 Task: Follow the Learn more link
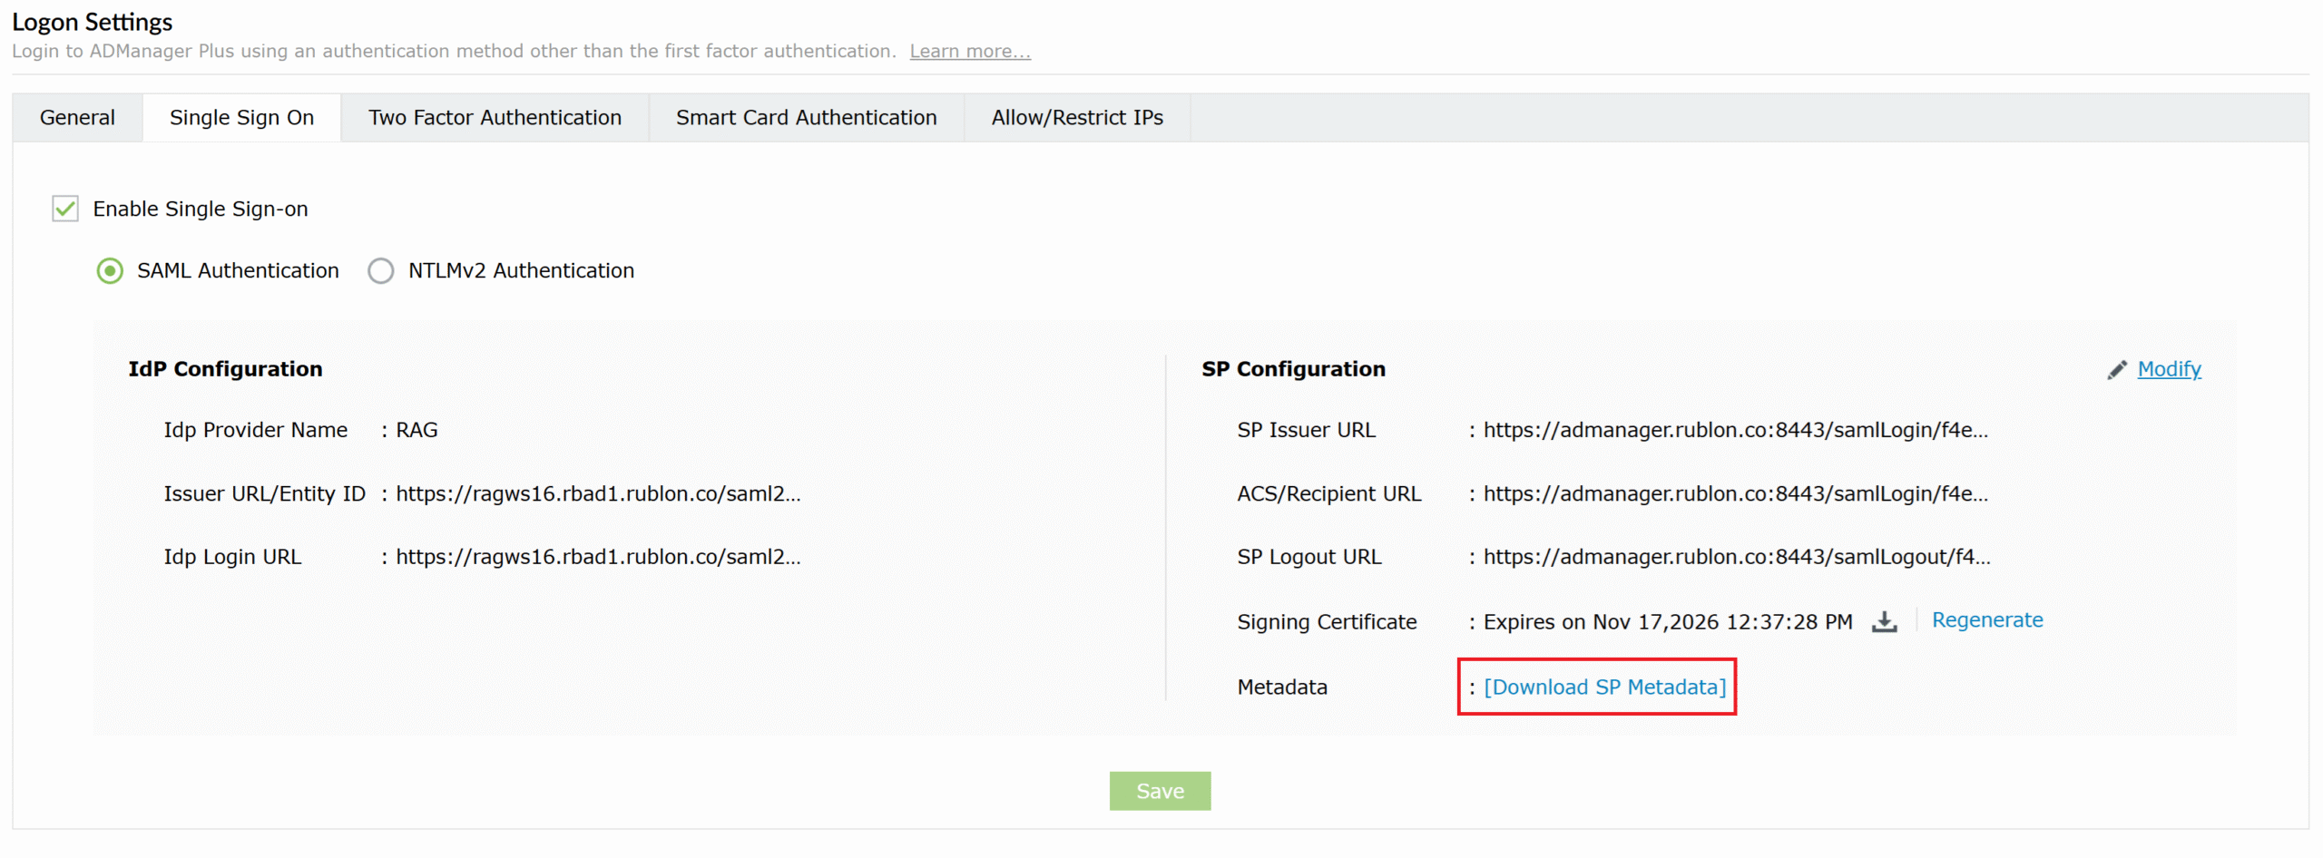[970, 52]
